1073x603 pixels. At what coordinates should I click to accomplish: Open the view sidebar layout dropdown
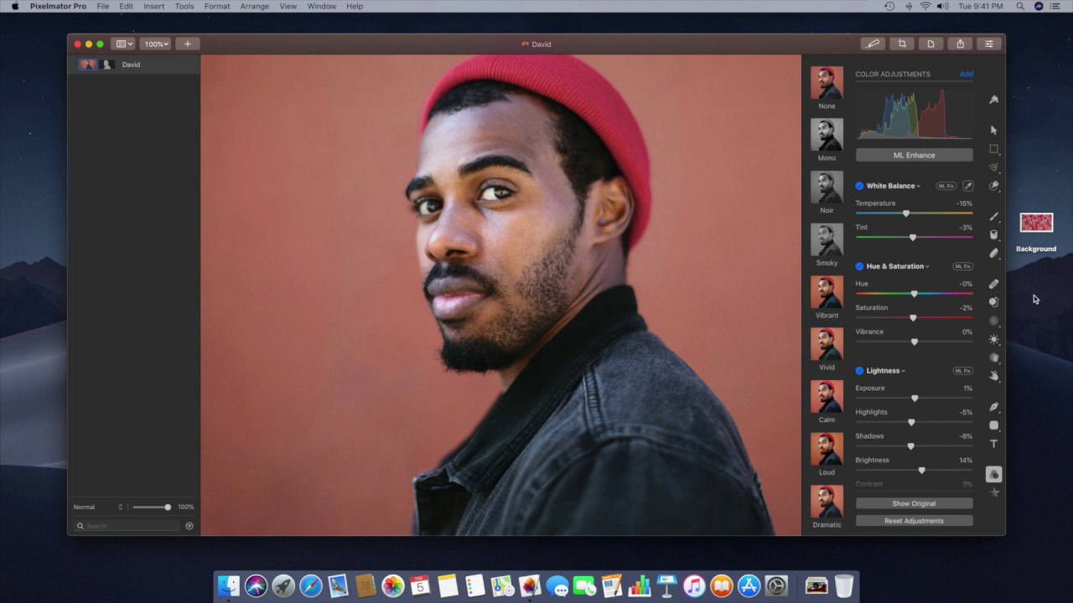(124, 44)
